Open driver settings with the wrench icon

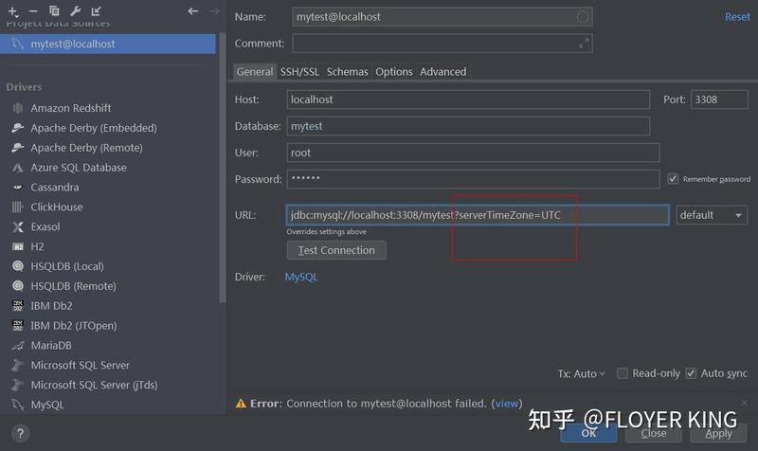coord(75,10)
